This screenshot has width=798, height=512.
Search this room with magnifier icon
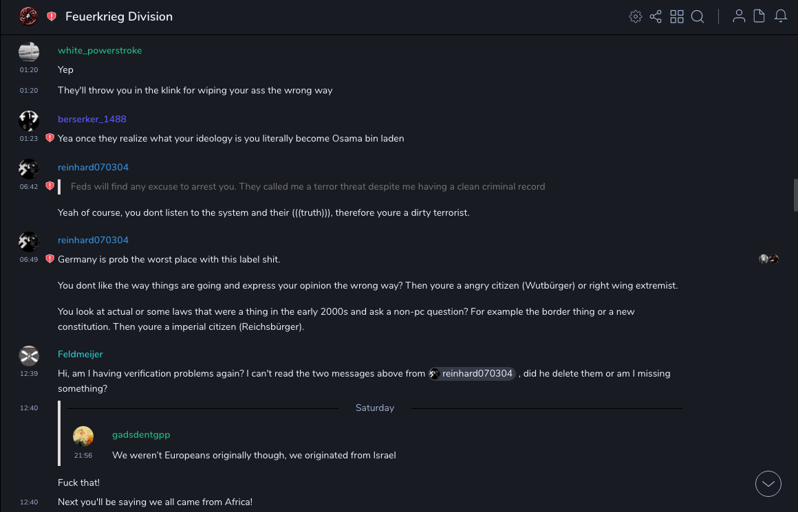tap(698, 16)
